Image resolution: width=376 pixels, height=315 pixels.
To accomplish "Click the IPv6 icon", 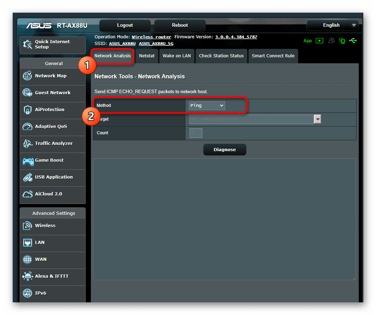I will point(27,293).
